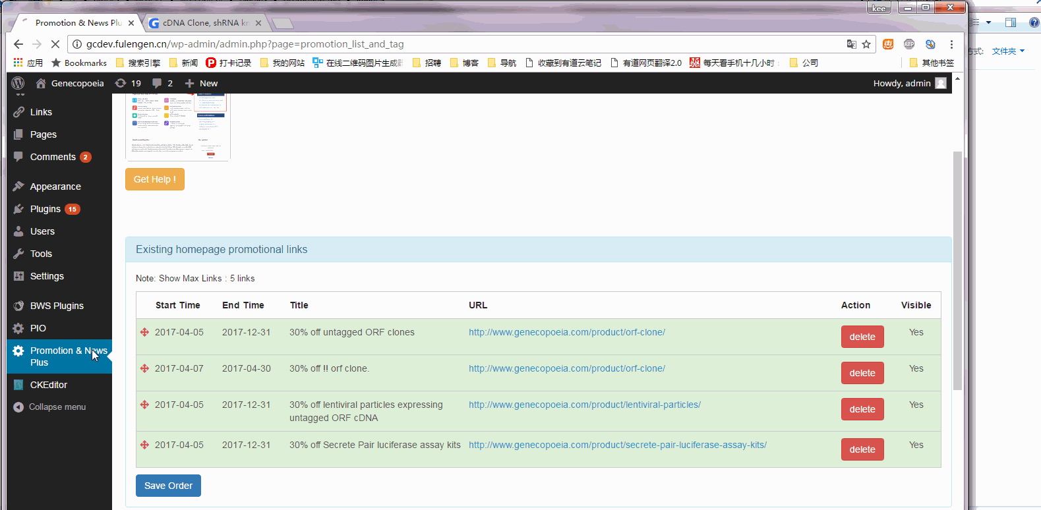Click the page vertical scrollbar thumb

point(957,270)
